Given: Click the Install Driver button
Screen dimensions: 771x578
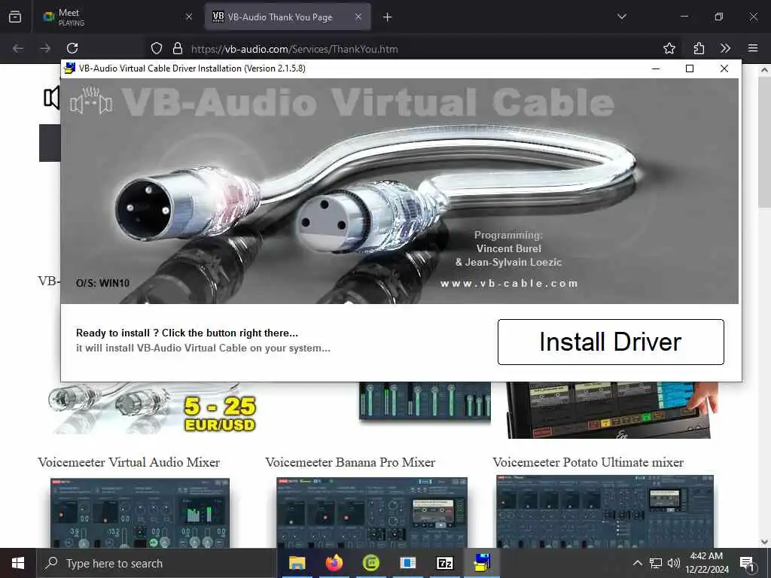Looking at the screenshot, I should click(x=611, y=342).
